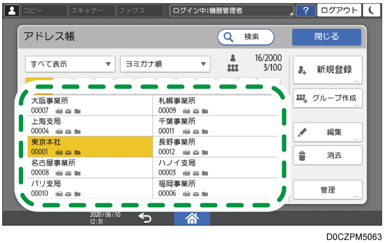Click the user count 16/2000
The image size is (384, 243).
point(268,58)
